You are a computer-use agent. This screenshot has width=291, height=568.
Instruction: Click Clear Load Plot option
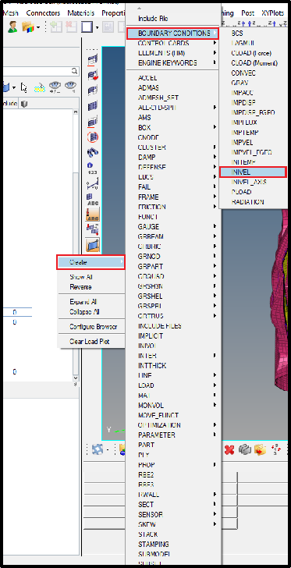click(90, 342)
